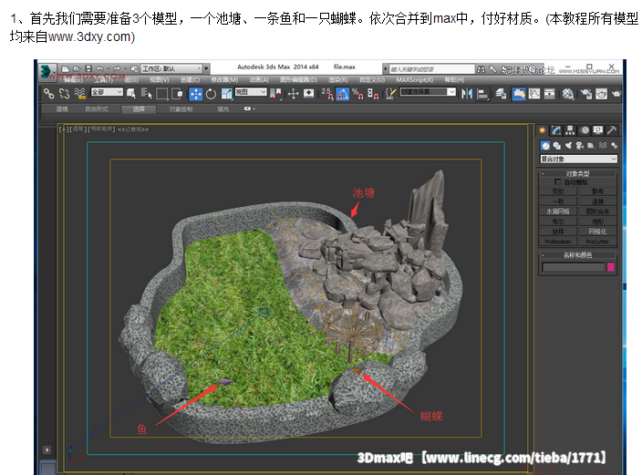
Task: Click the Undo arrow icon
Action: tap(99, 68)
